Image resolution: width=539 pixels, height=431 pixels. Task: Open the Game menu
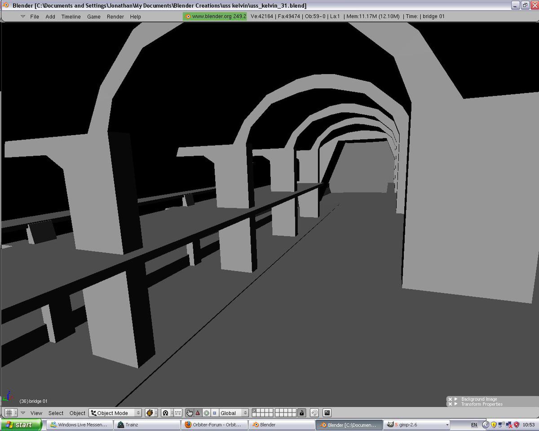pyautogui.click(x=94, y=17)
